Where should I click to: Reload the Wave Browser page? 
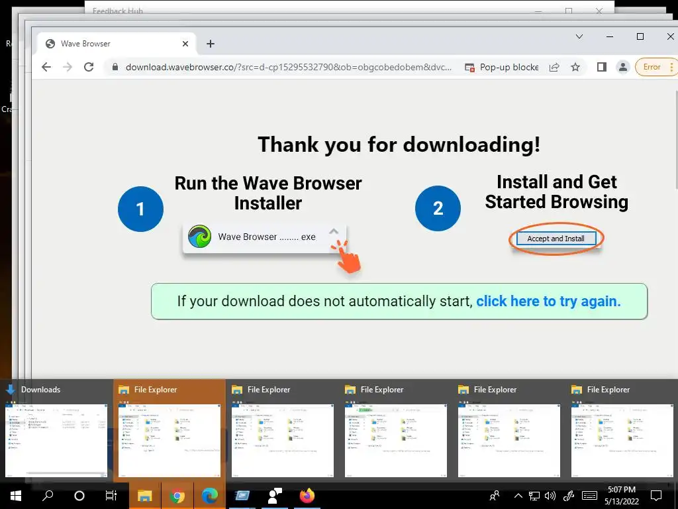[89, 67]
